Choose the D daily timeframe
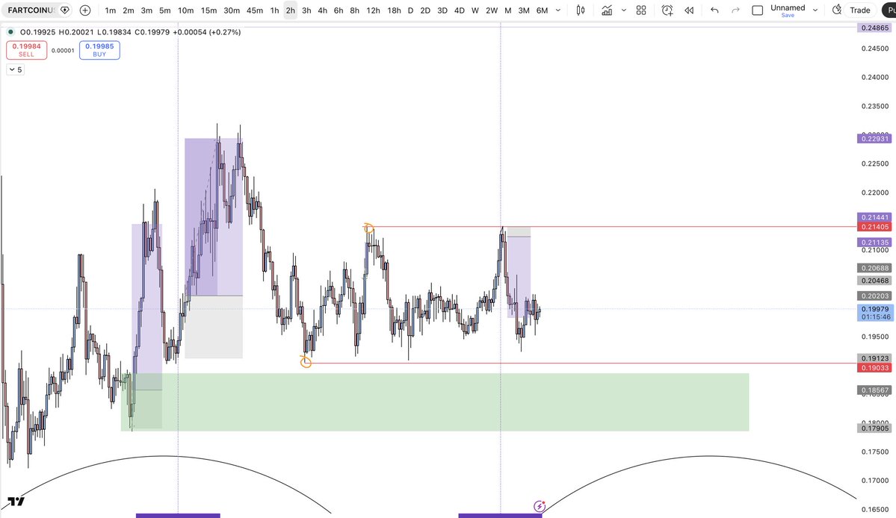This screenshot has width=896, height=518. pyautogui.click(x=410, y=10)
